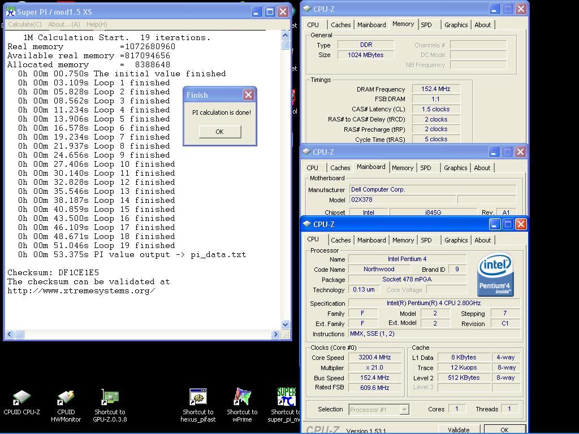Image resolution: width=579 pixels, height=434 pixels.
Task: Open the About...(A) menu in Super PI
Action: pyautogui.click(x=64, y=24)
